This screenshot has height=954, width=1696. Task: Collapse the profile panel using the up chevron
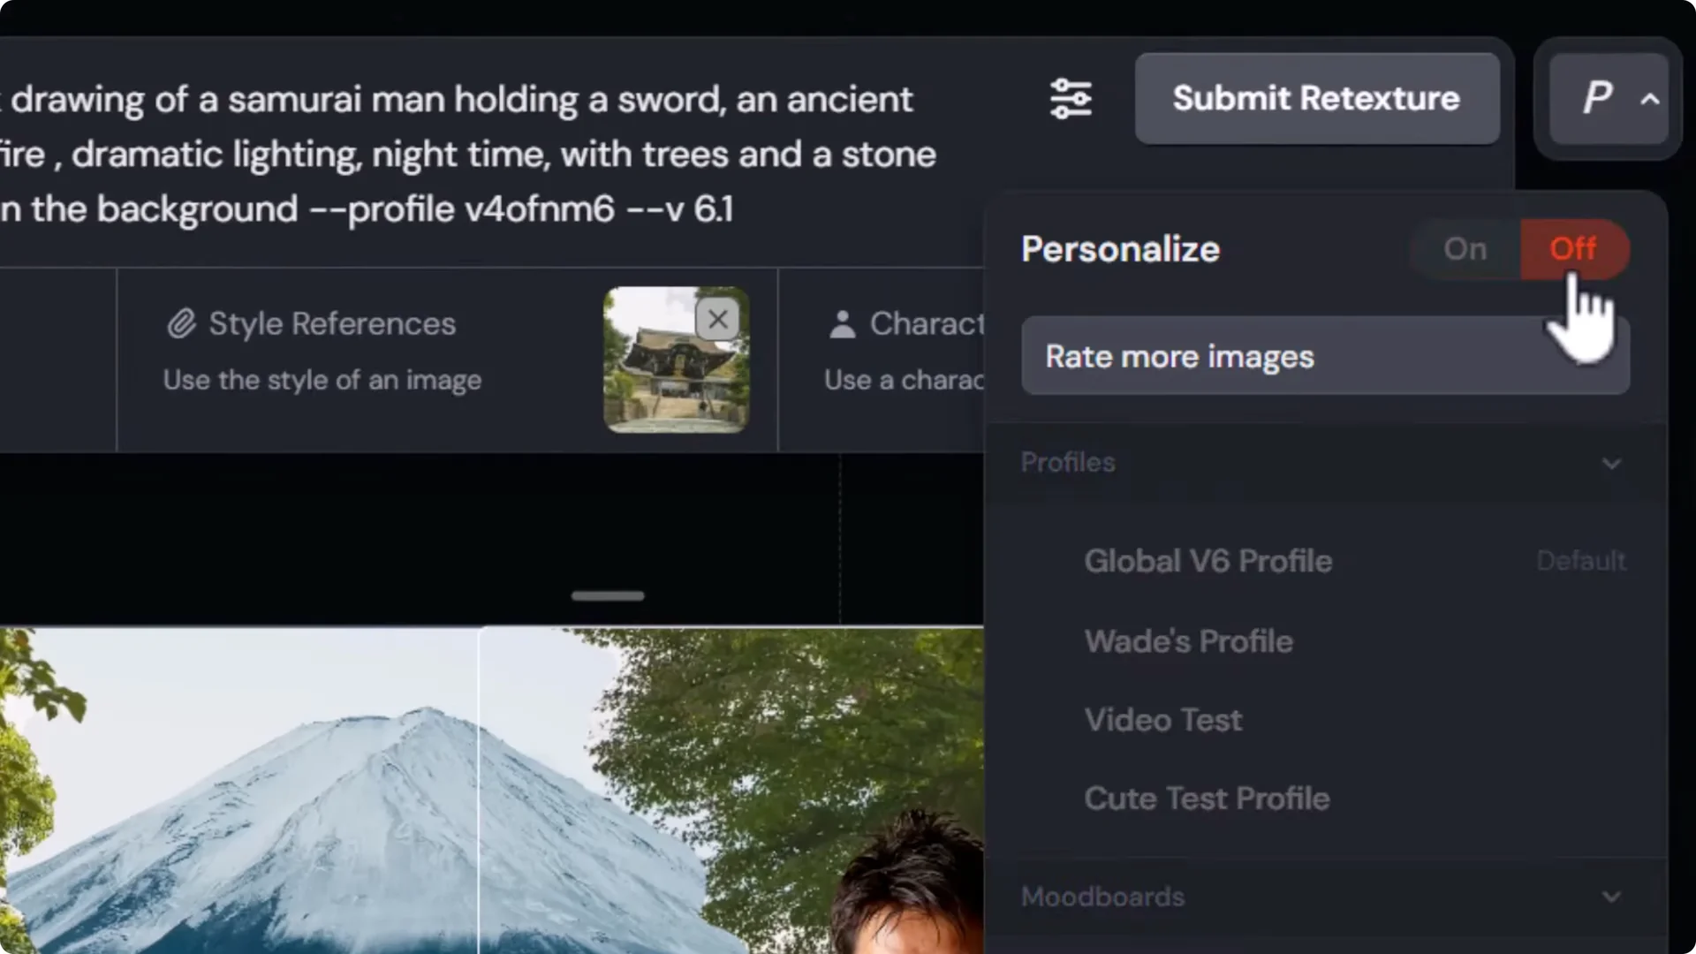(x=1651, y=100)
